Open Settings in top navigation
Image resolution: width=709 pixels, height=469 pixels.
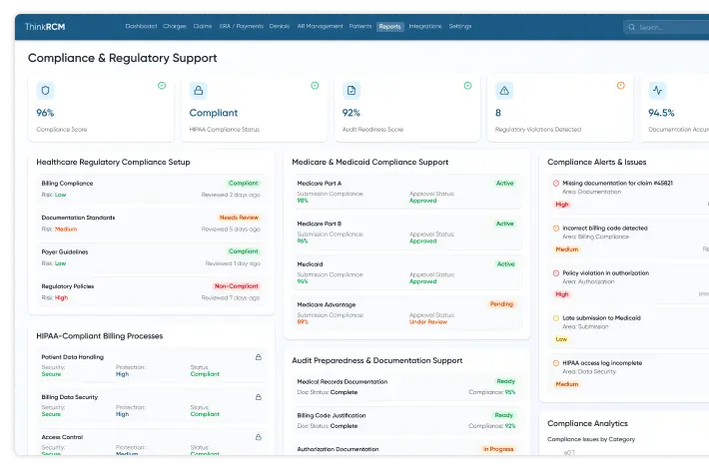pos(460,26)
